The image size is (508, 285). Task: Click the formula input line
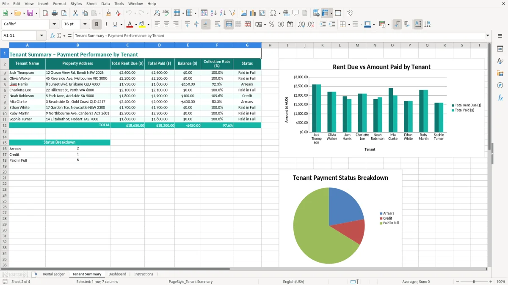(x=279, y=35)
